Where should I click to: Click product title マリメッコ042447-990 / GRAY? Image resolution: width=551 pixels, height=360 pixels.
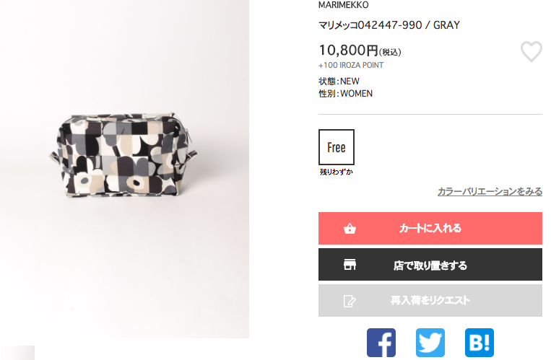(x=389, y=25)
